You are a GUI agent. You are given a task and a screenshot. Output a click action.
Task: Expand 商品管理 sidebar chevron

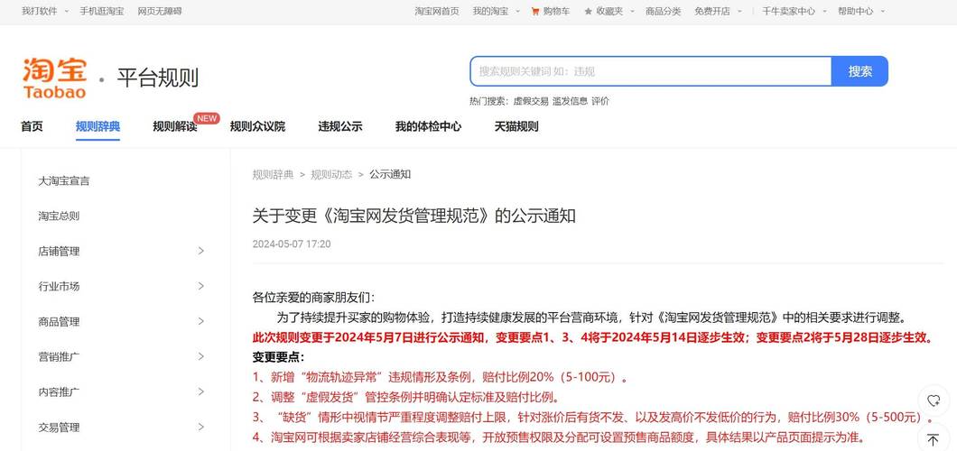click(200, 321)
